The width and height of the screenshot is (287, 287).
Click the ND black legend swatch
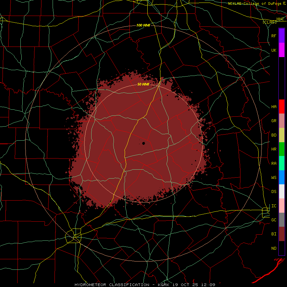click(282, 248)
